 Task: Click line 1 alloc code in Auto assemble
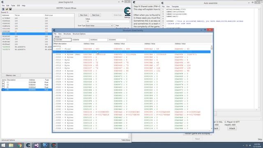click(176, 9)
